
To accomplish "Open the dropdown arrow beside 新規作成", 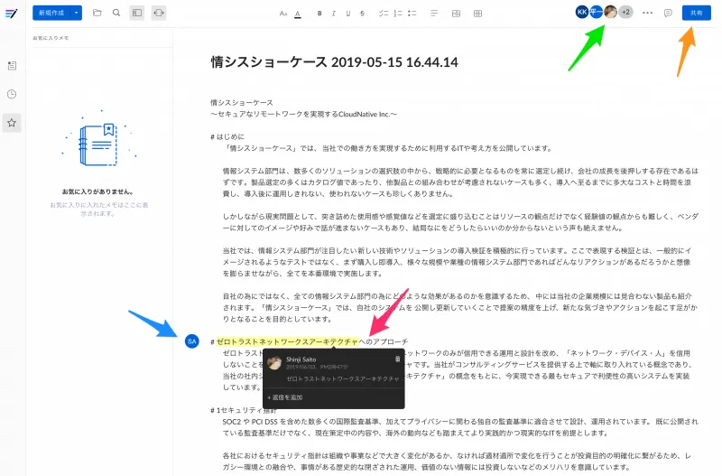I will pyautogui.click(x=77, y=13).
